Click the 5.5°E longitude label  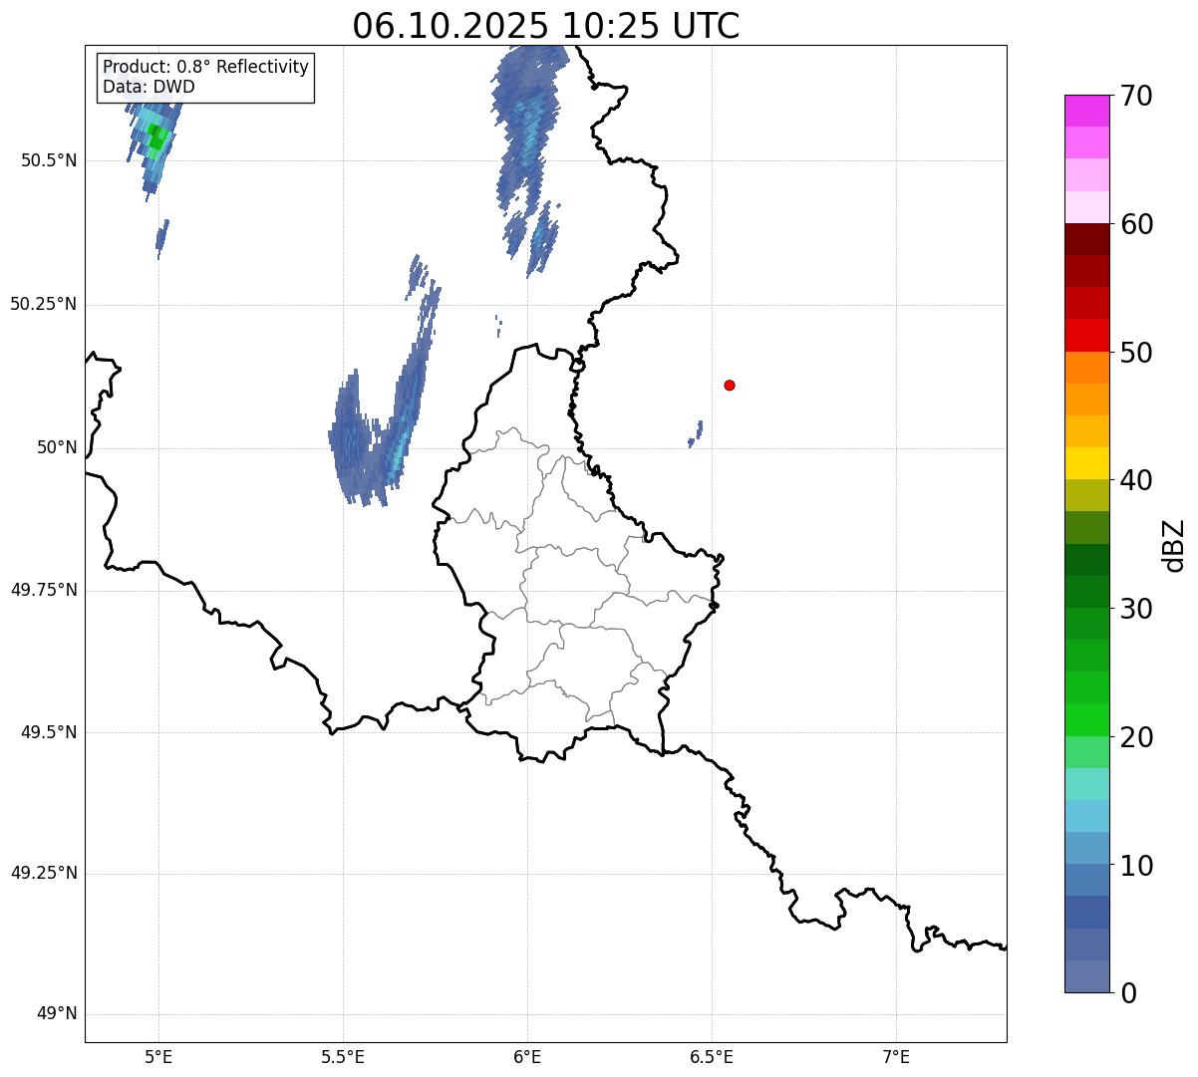(343, 1056)
